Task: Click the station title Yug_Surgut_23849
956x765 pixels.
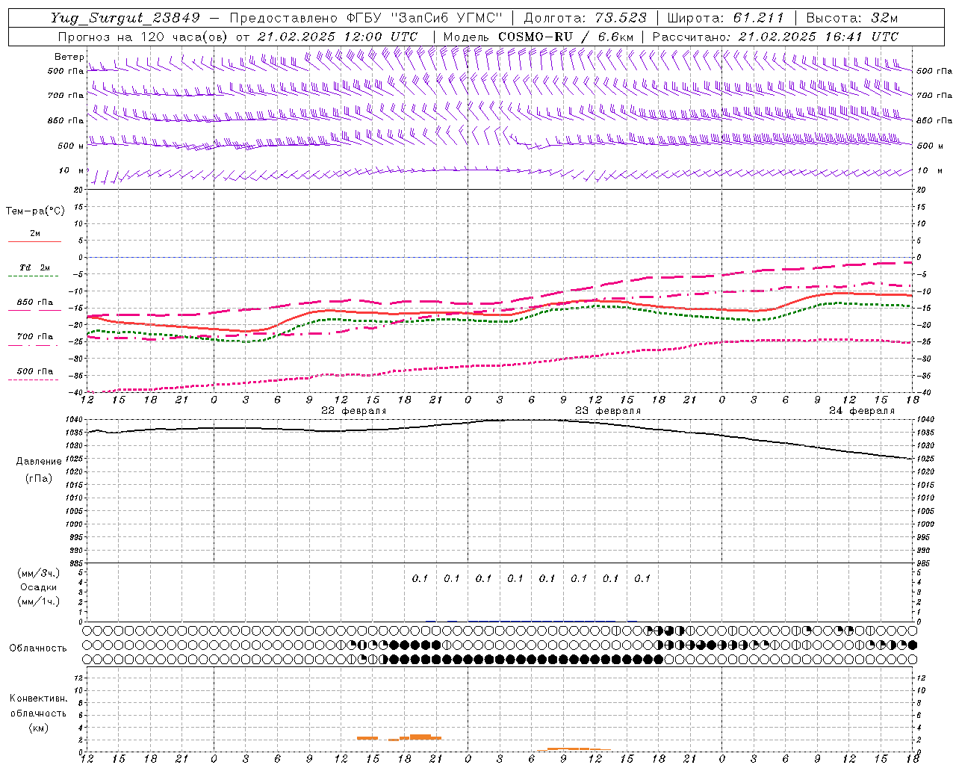Action: 126,18
